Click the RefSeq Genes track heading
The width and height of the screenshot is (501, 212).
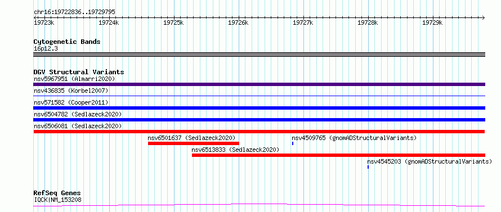(x=57, y=193)
